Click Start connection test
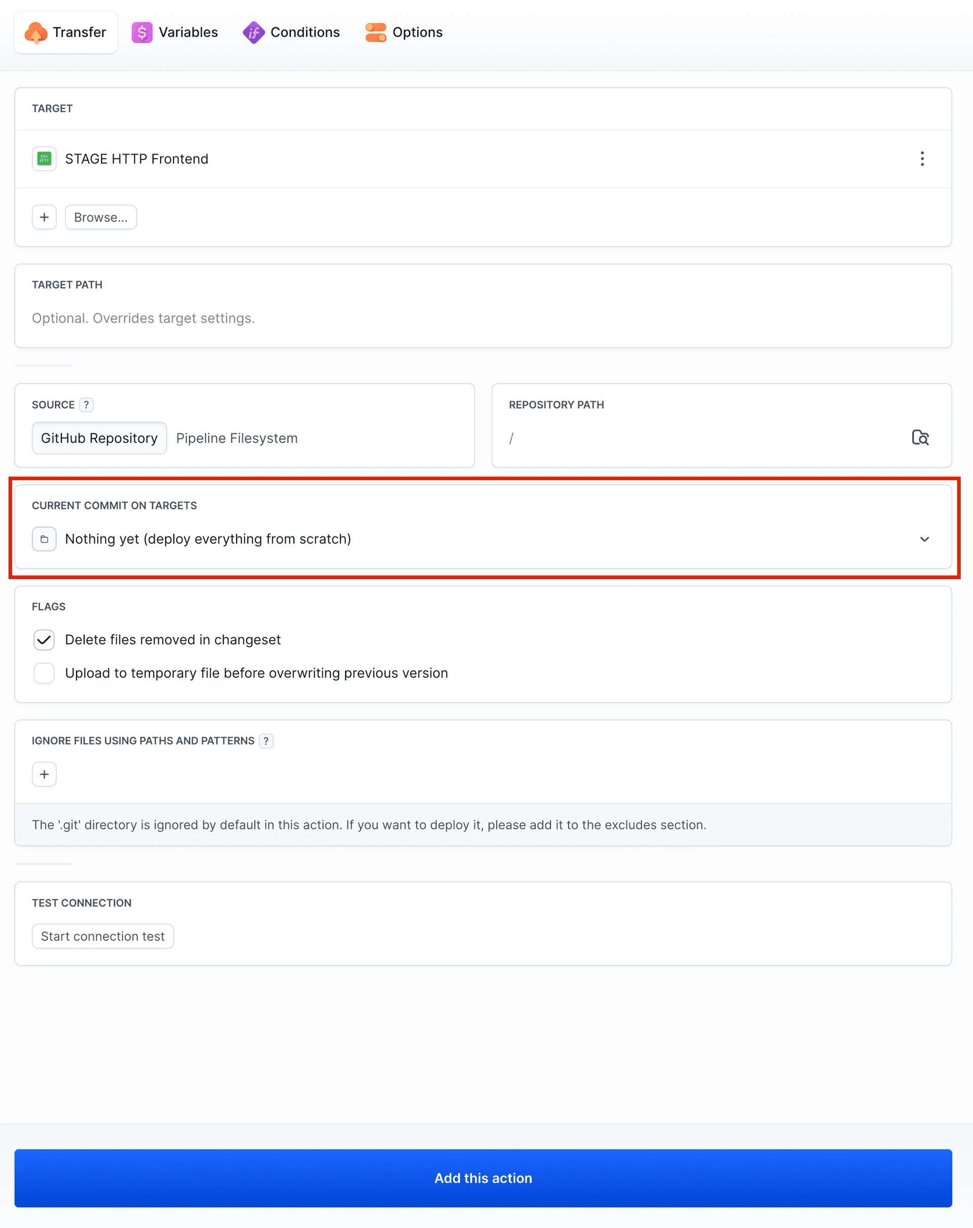Screen dimensions: 973x1228 click(102, 936)
